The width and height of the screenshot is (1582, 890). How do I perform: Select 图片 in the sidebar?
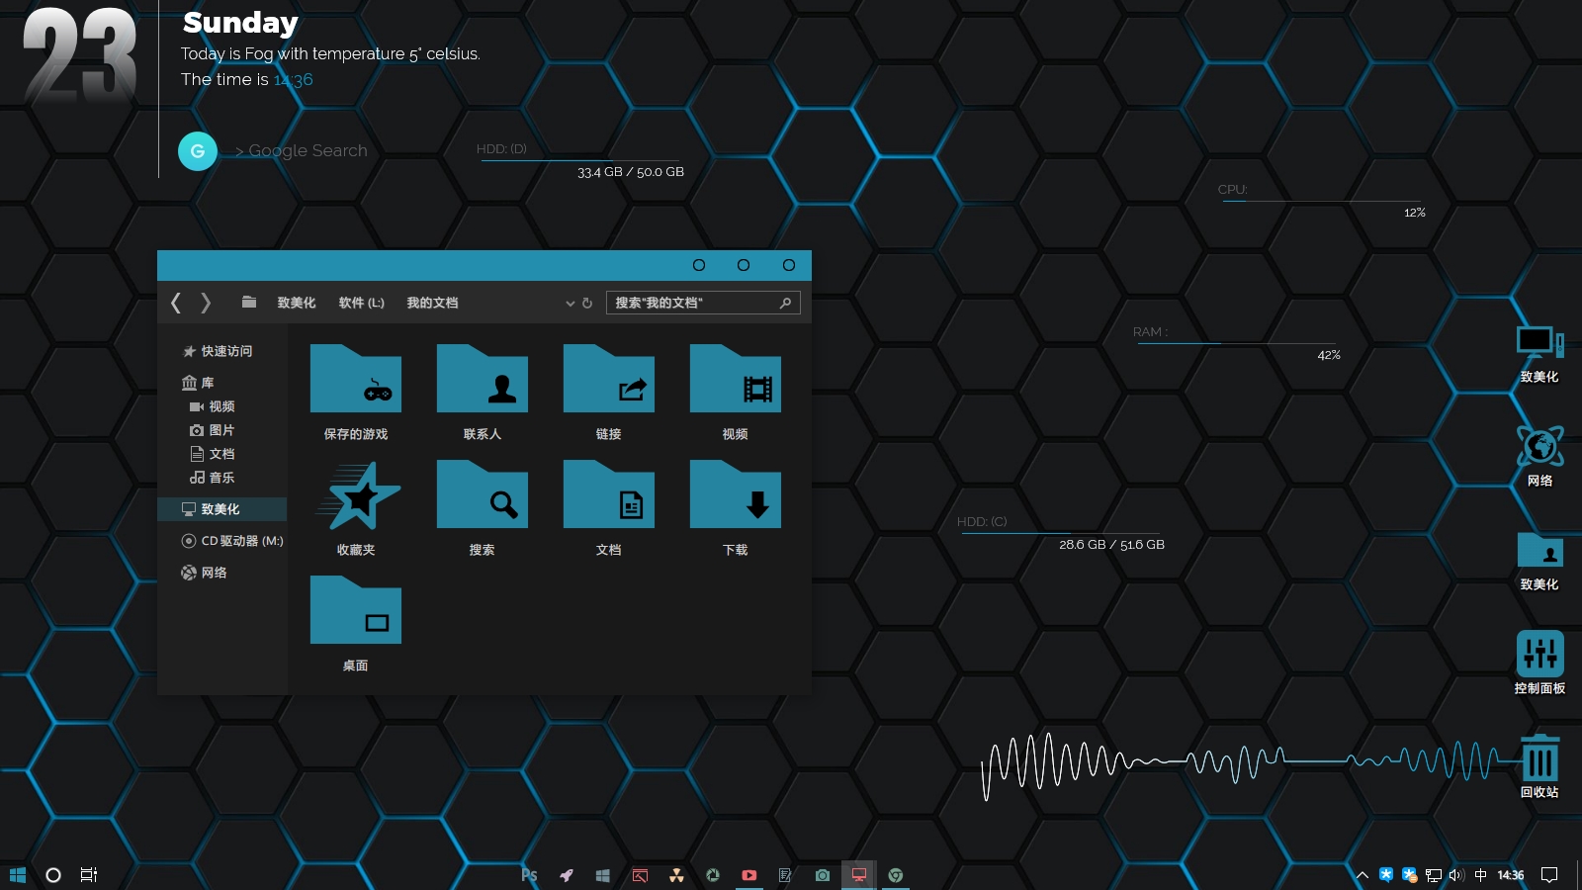pos(212,430)
